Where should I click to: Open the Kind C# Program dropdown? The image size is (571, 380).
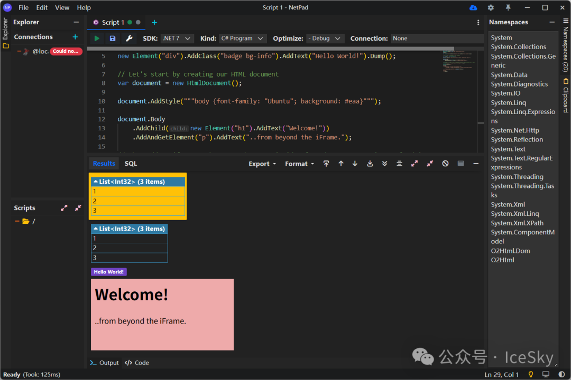point(243,39)
